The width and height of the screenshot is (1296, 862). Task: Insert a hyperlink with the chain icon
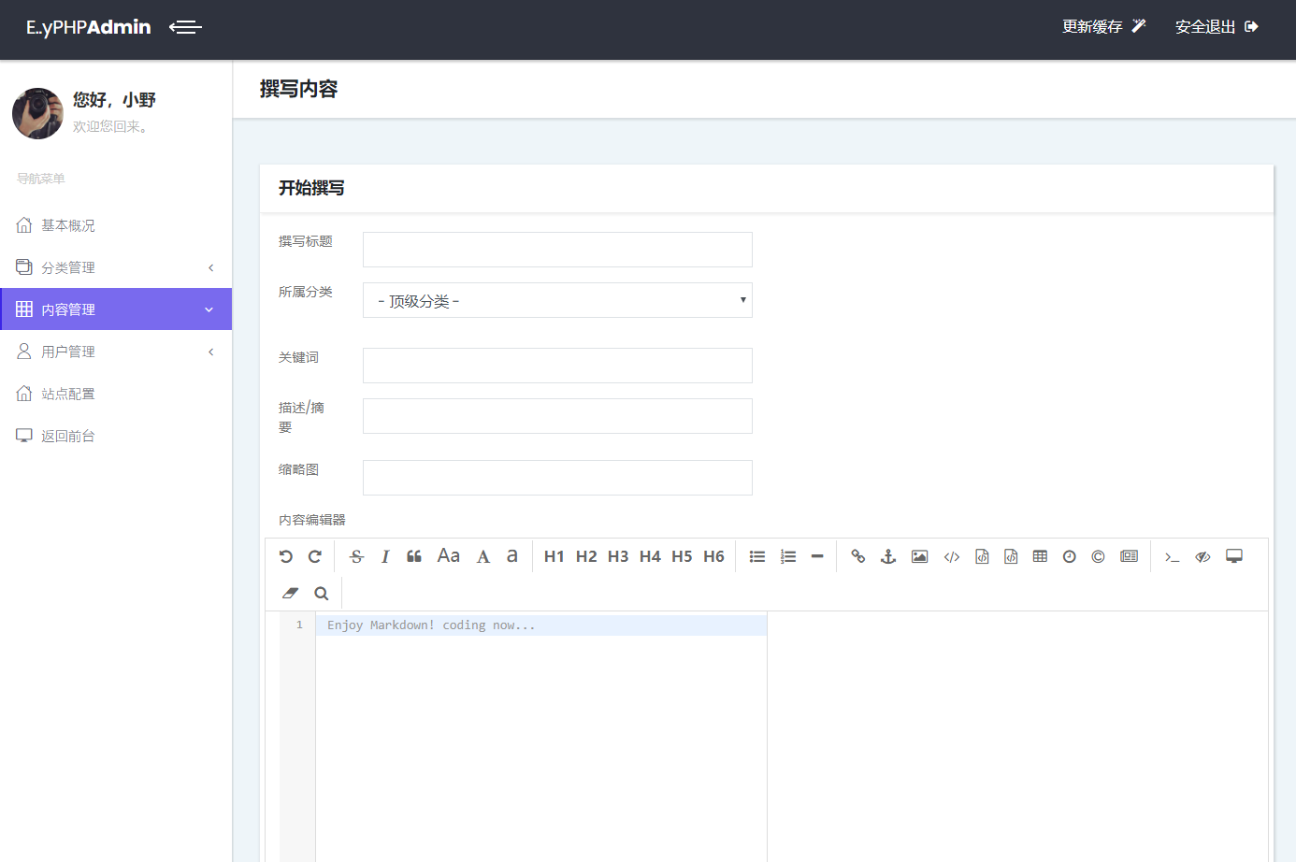(858, 556)
